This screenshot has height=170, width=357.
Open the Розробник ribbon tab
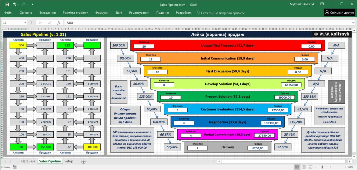(x=183, y=13)
